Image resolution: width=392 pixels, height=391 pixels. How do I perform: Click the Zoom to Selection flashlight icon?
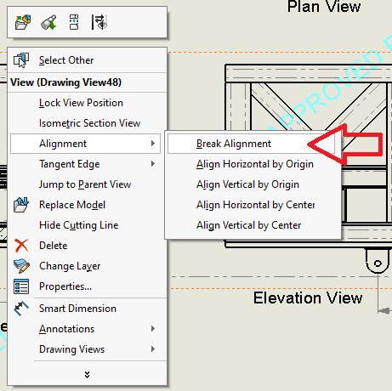coord(48,22)
